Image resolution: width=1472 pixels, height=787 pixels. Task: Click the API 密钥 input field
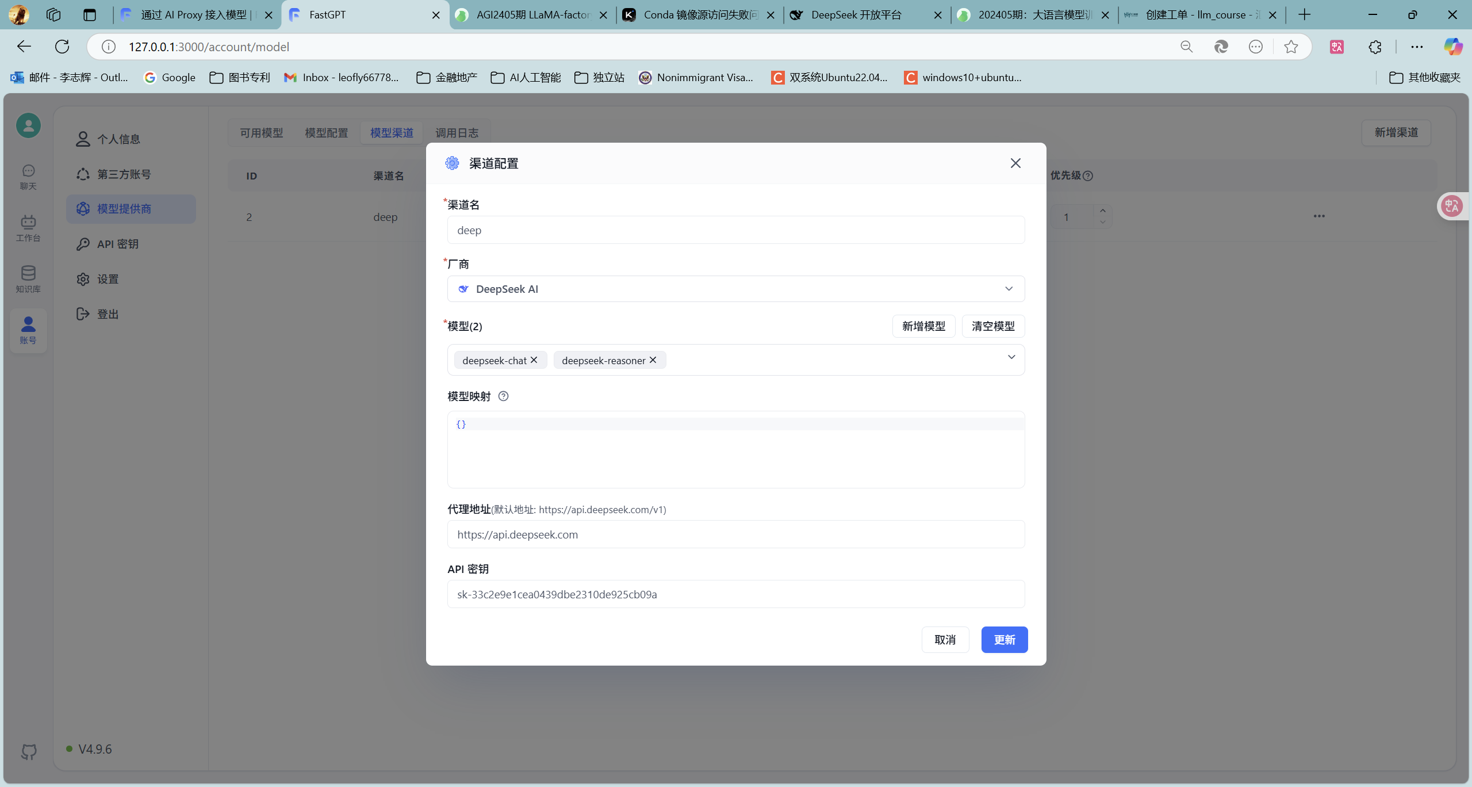point(735,594)
